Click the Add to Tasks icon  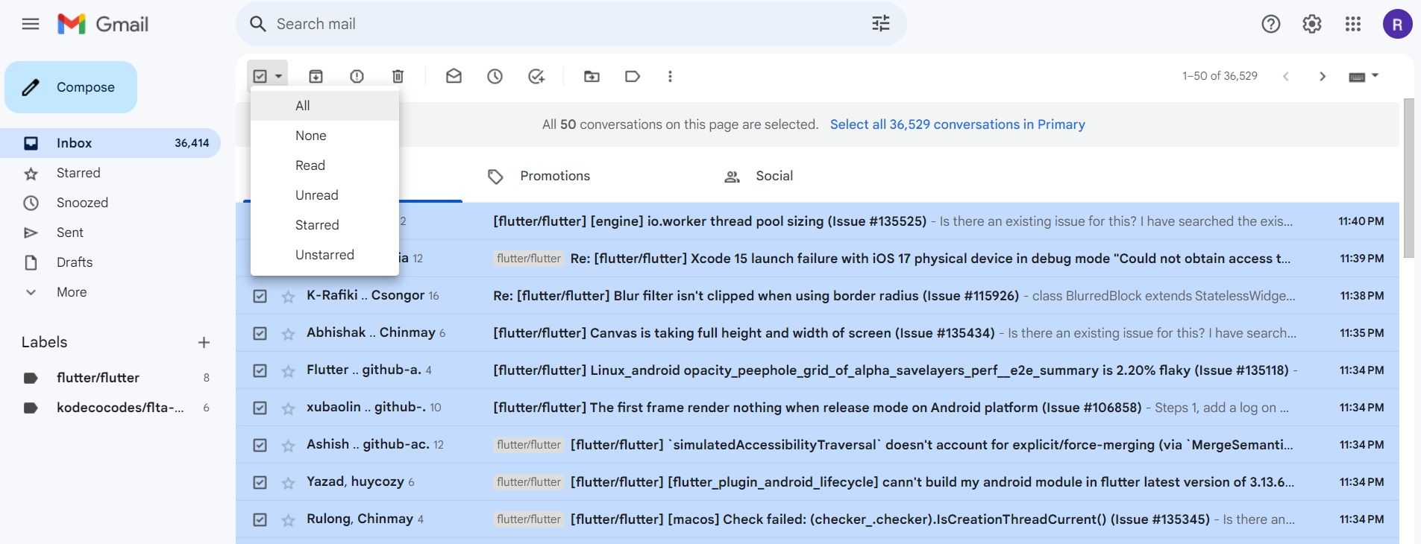tap(536, 76)
